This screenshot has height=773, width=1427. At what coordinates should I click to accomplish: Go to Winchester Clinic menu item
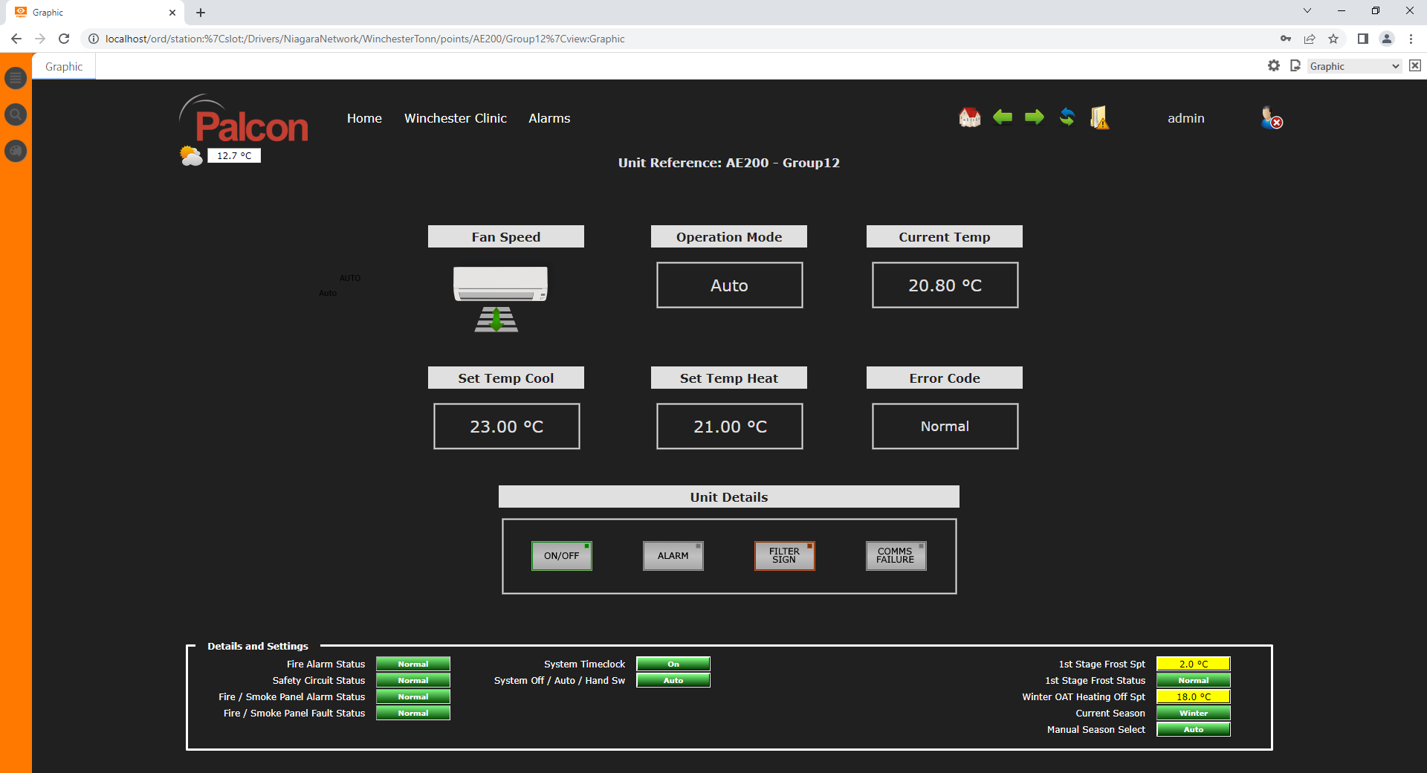click(455, 118)
